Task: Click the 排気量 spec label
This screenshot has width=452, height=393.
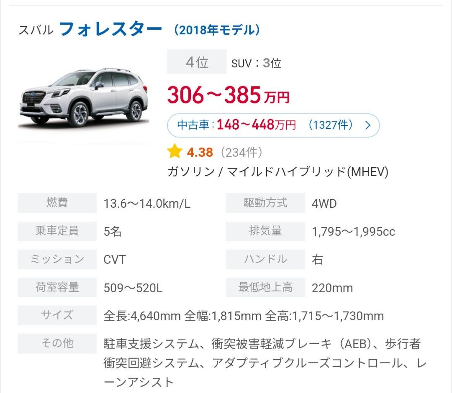Action: (265, 231)
